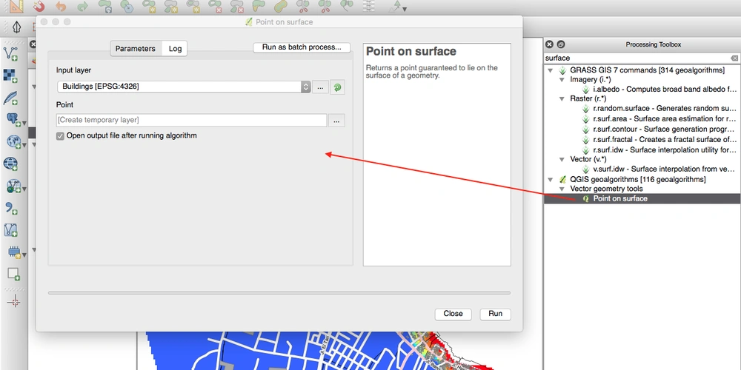Viewport: 741px width, 370px height.
Task: Select the Rotate Feature tool
Action: [x=105, y=6]
